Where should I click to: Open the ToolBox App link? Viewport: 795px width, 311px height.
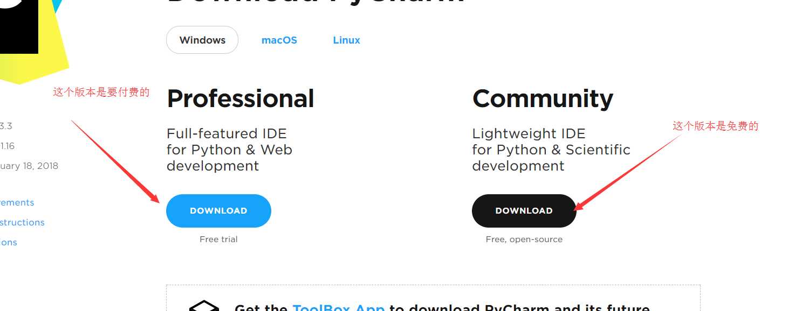[339, 307]
